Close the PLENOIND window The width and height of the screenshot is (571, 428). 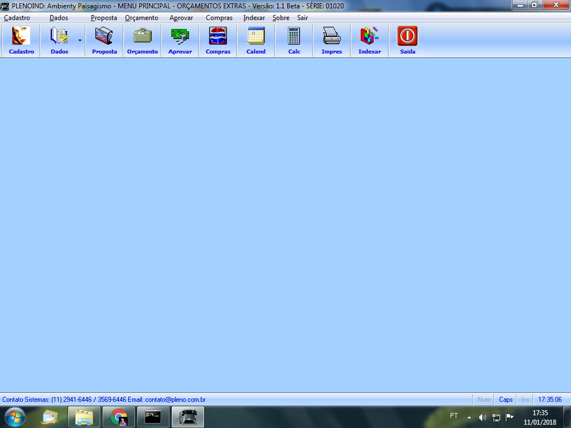point(556,5)
